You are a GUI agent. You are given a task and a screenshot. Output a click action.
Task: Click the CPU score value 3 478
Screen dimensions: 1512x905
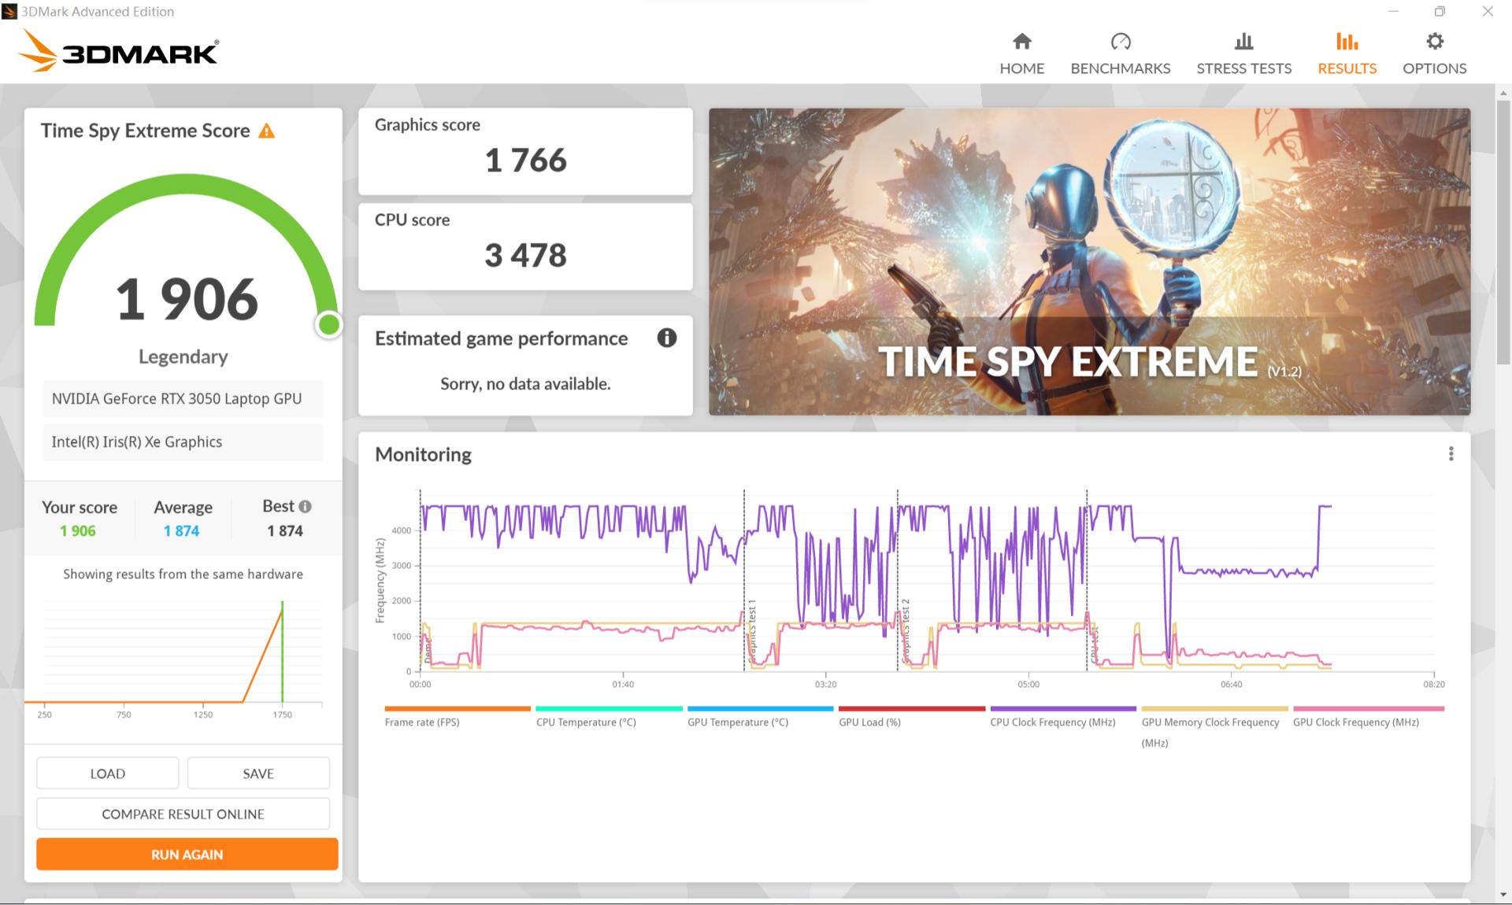(525, 255)
